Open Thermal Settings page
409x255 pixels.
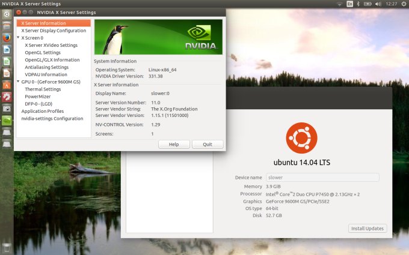[x=43, y=89]
